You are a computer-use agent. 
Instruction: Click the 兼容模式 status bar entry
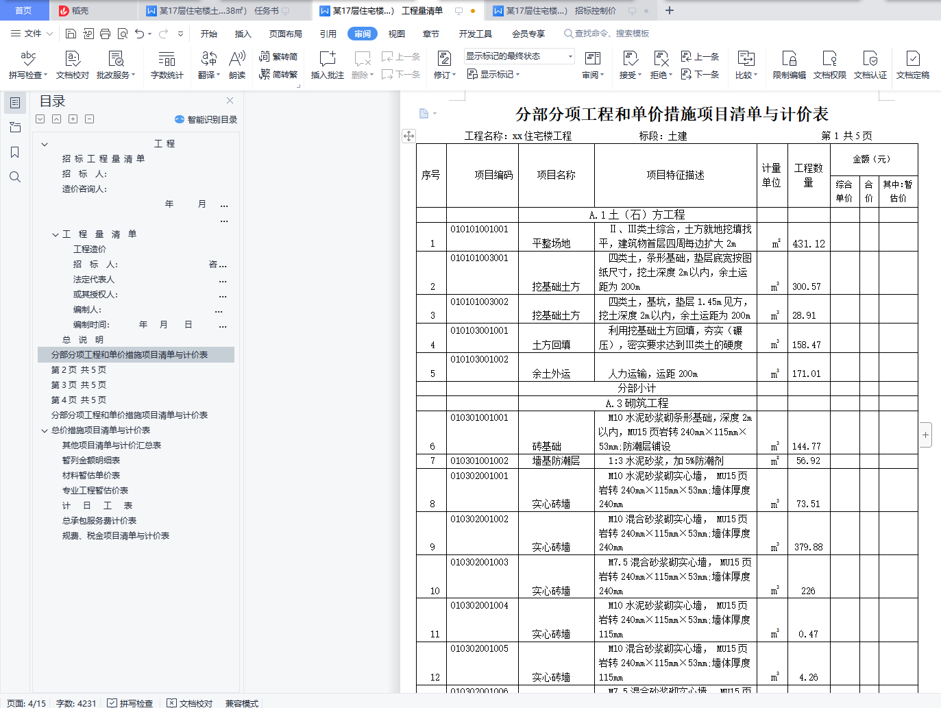pos(241,703)
